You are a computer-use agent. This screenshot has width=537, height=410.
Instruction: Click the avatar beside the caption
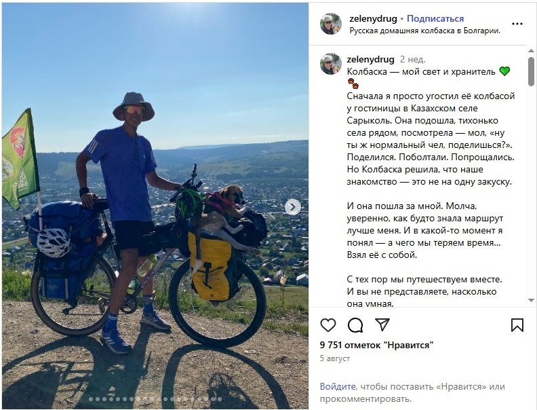(331, 64)
